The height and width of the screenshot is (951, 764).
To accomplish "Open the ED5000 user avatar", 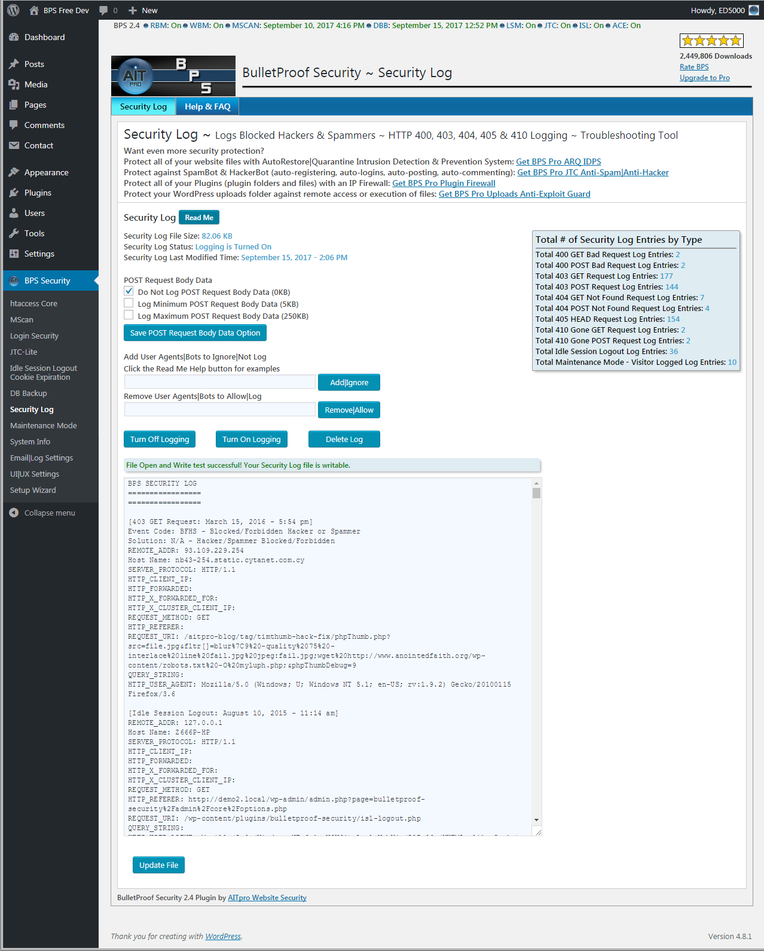I will click(754, 10).
